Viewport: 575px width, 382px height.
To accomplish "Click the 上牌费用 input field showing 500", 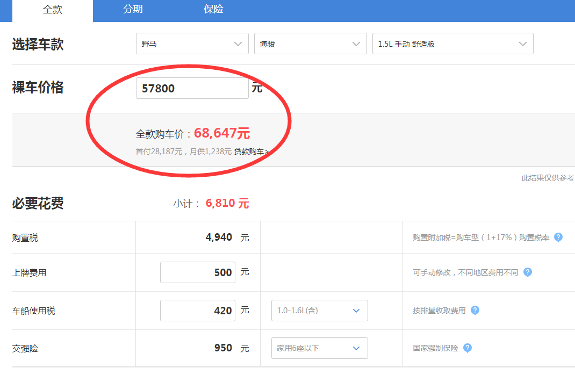I will tap(198, 272).
